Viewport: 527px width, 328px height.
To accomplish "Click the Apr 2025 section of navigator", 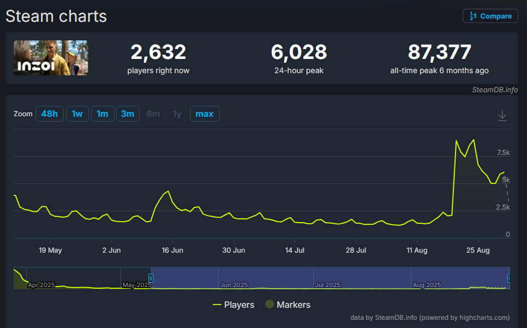I will 41,285.
